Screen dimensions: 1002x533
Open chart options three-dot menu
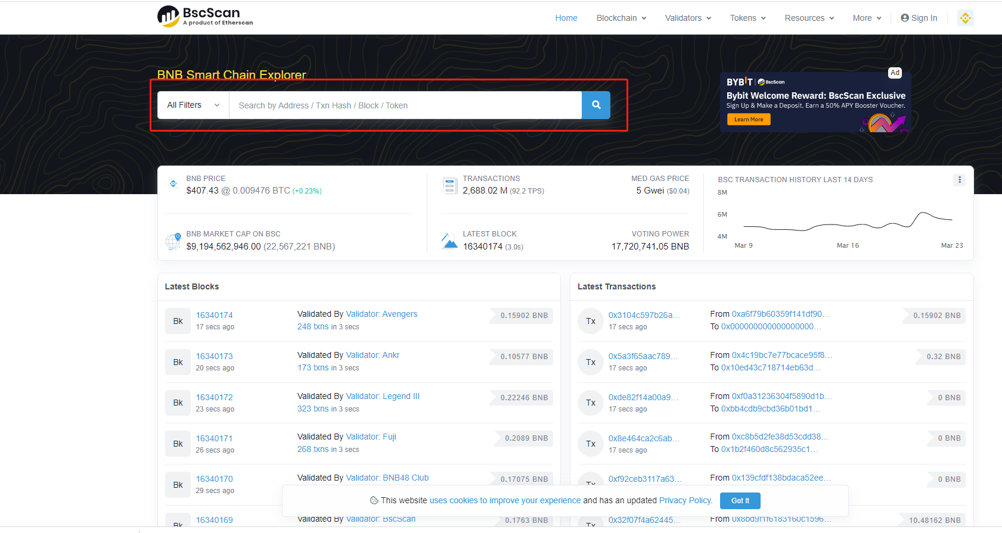click(x=959, y=180)
